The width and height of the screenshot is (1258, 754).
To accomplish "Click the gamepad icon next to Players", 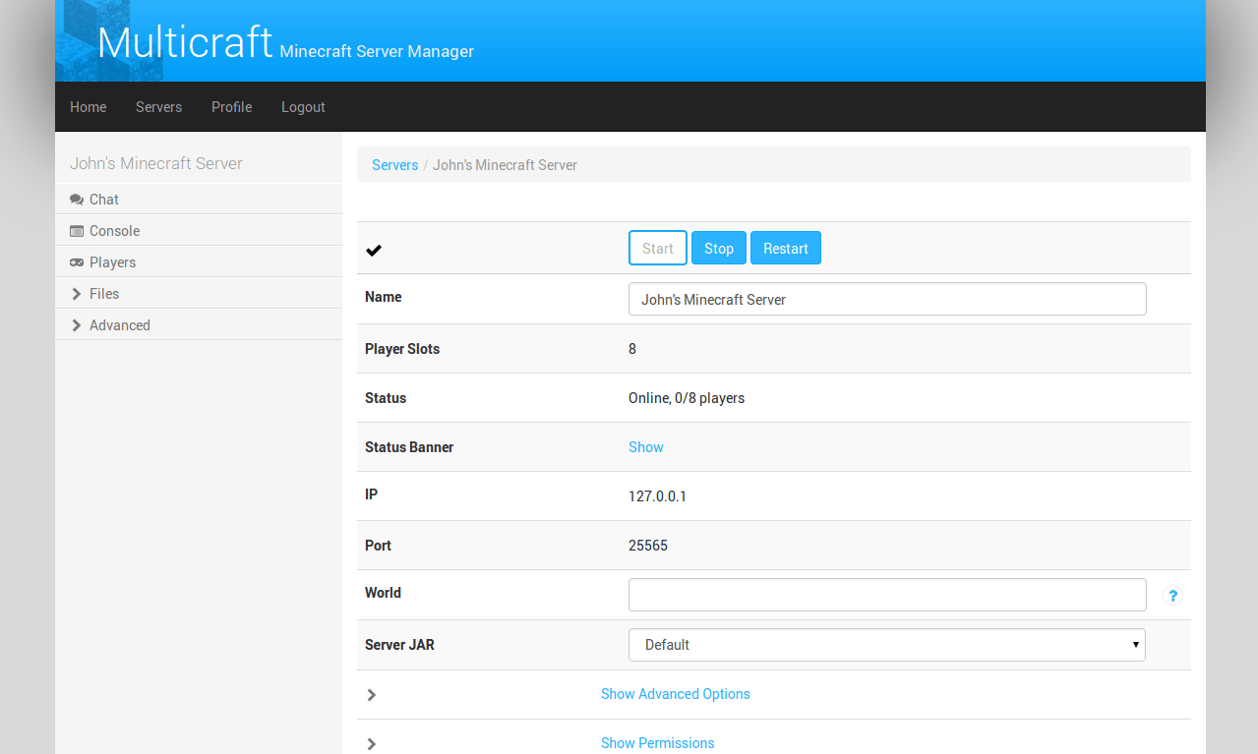I will point(77,262).
